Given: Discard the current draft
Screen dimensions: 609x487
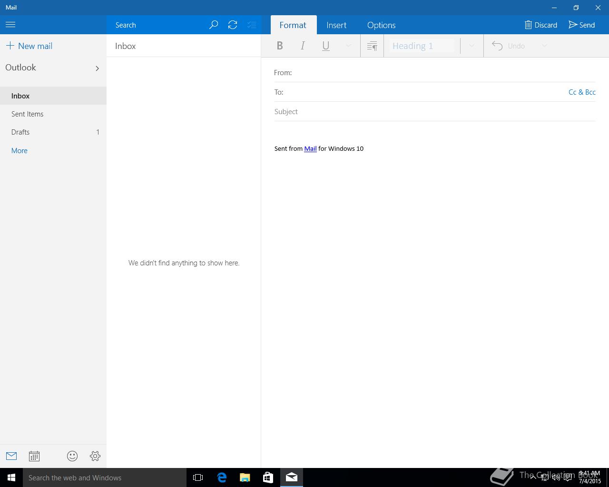Looking at the screenshot, I should tap(540, 25).
